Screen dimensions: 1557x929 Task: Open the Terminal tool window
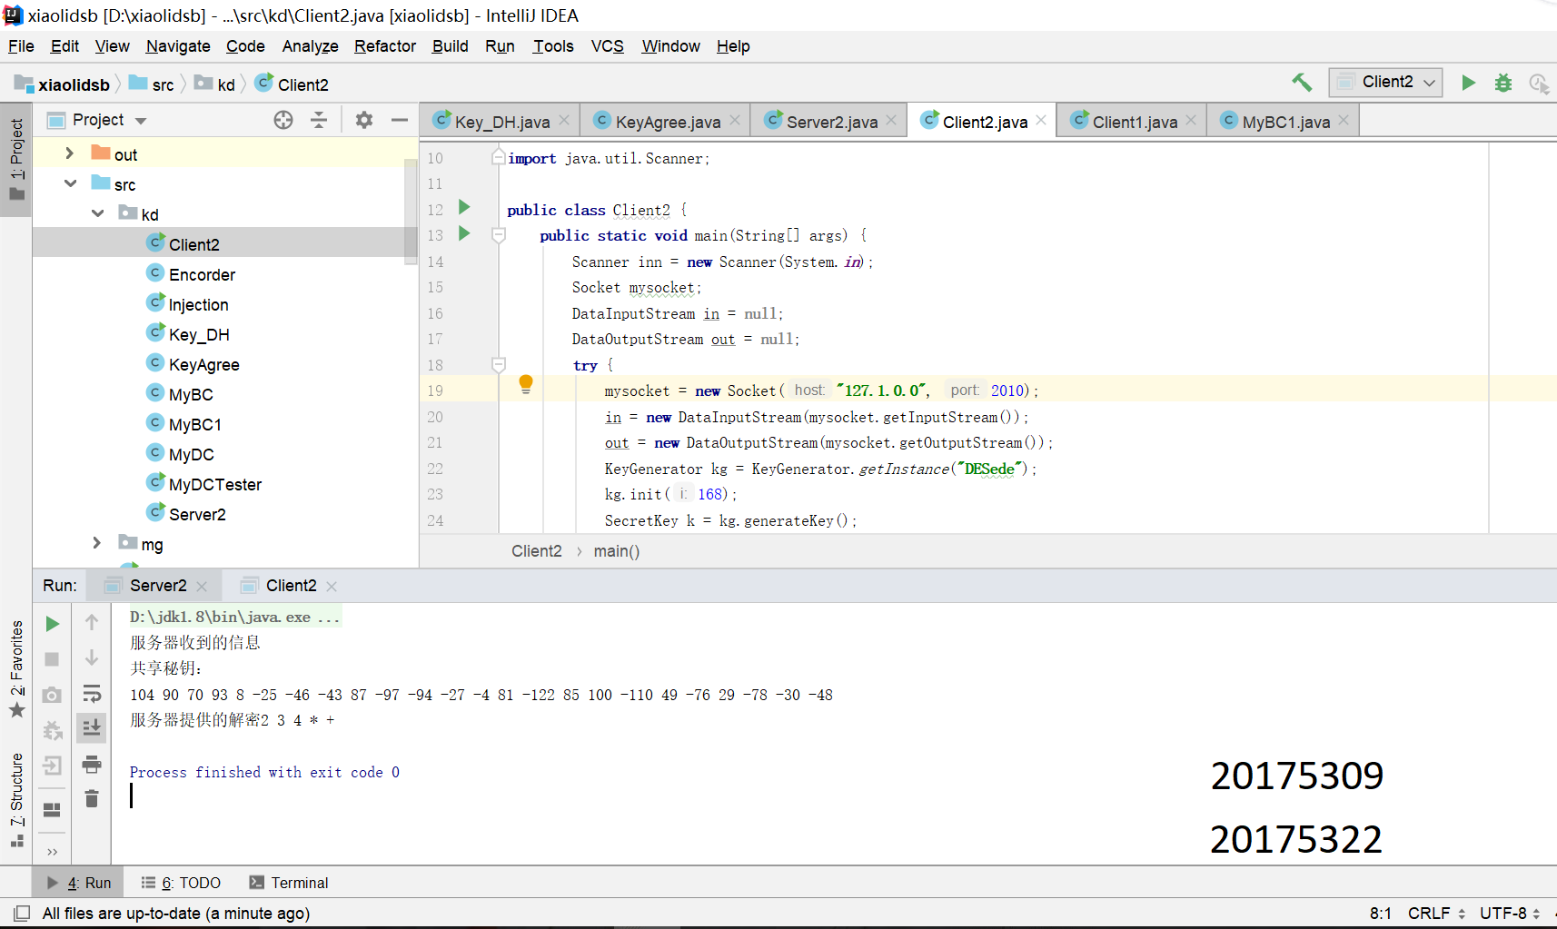(289, 883)
